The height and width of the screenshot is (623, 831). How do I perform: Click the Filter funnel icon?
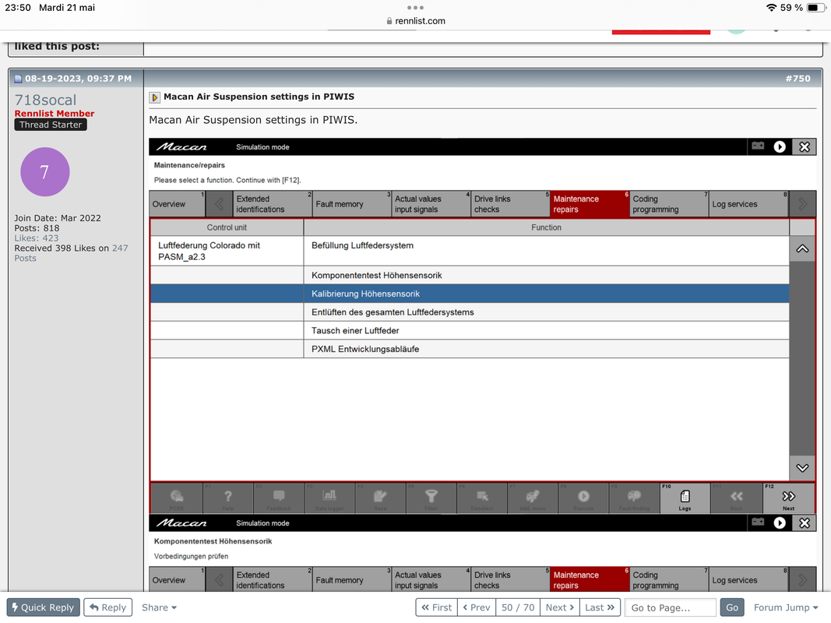[x=431, y=498]
